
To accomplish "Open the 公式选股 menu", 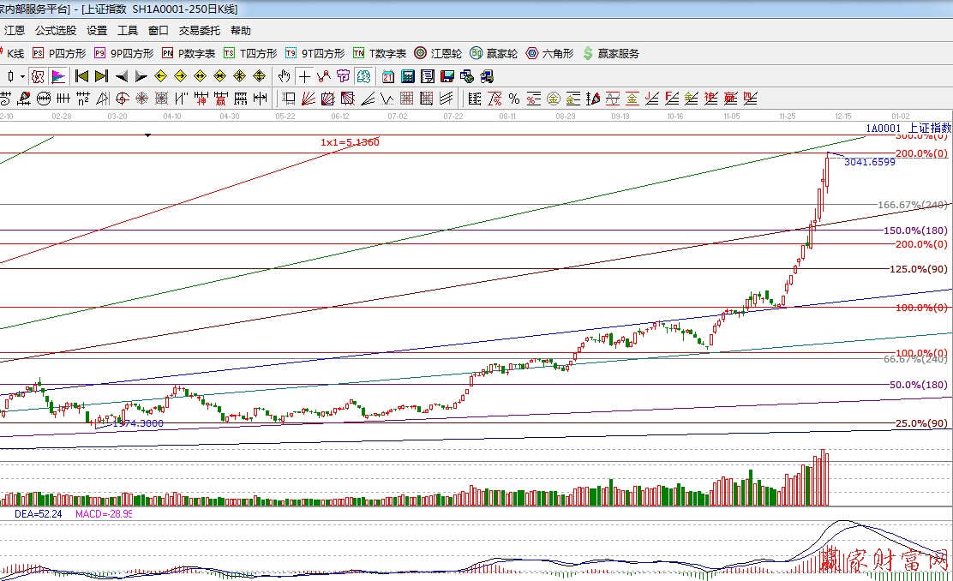I will point(56,31).
